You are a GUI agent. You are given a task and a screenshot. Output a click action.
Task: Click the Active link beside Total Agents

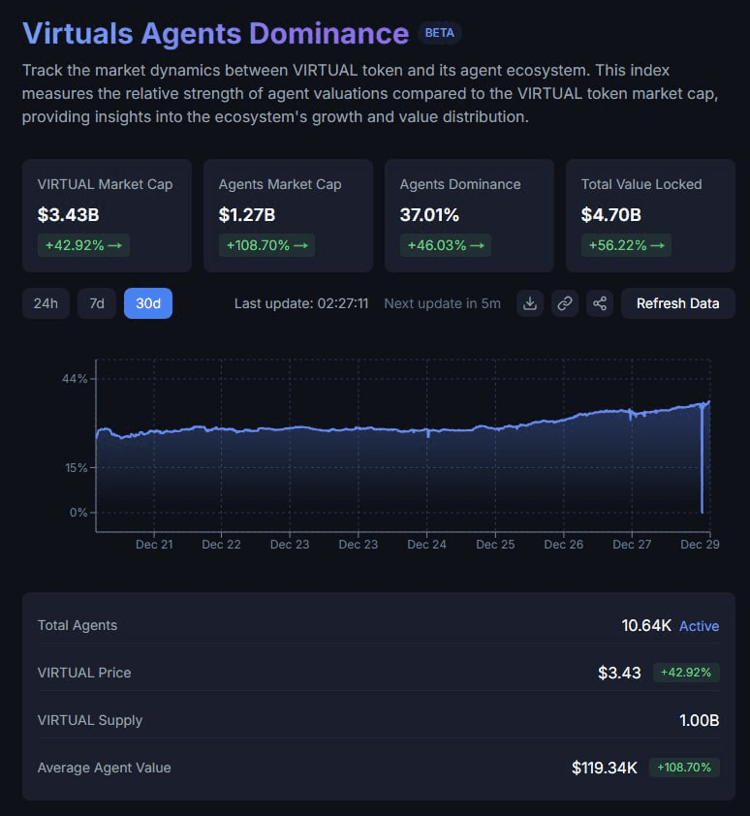(699, 626)
